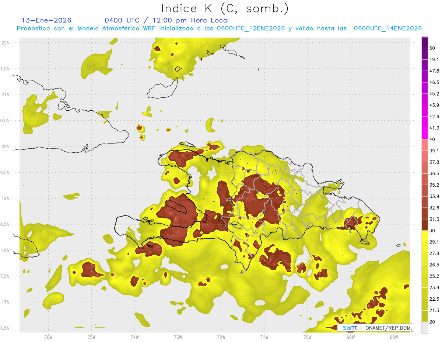
Task: Click the legend value "27.8"
Action: (434, 253)
